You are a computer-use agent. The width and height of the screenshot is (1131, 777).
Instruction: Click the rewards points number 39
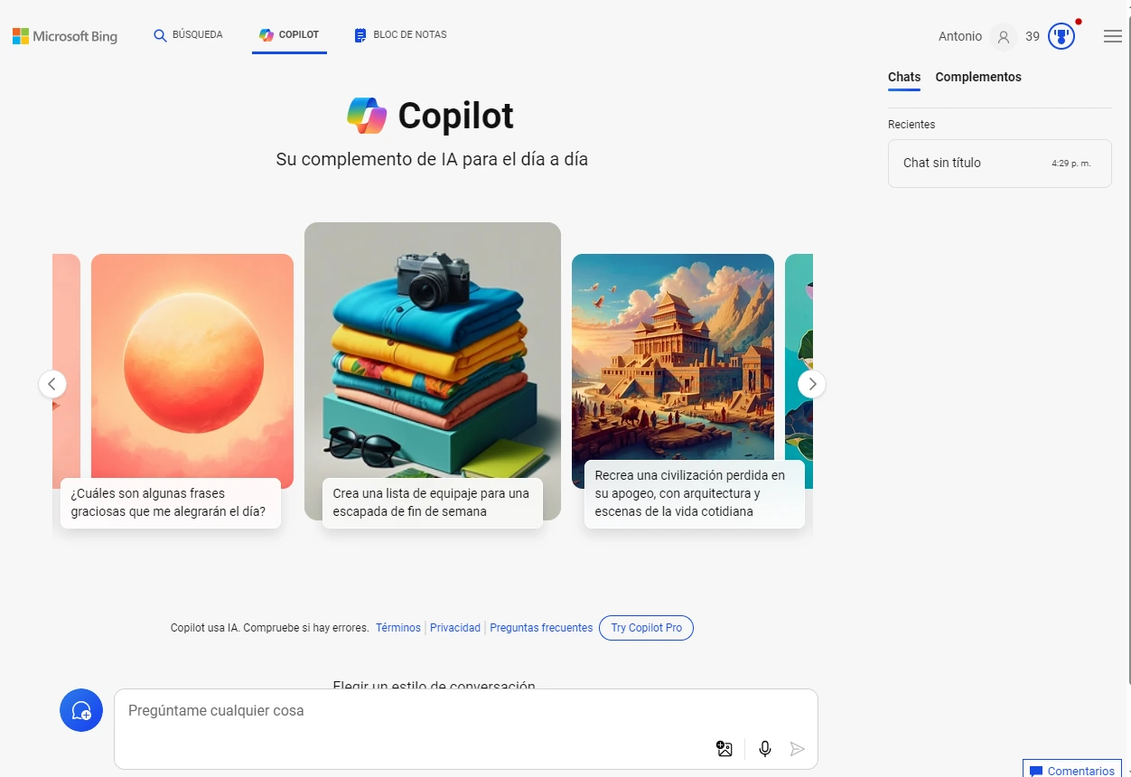click(x=1033, y=37)
